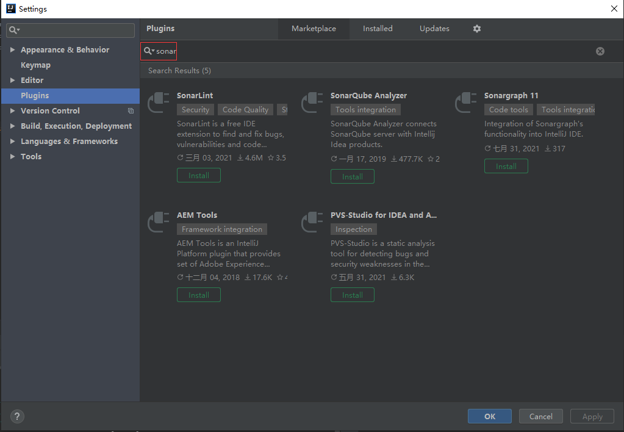Click the SonarQube Analyzer plugin icon
Image resolution: width=624 pixels, height=432 pixels.
click(x=312, y=103)
